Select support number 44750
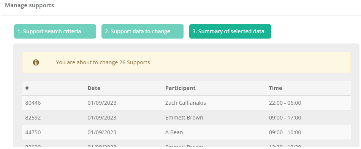This screenshot has width=361, height=149. [x=33, y=132]
